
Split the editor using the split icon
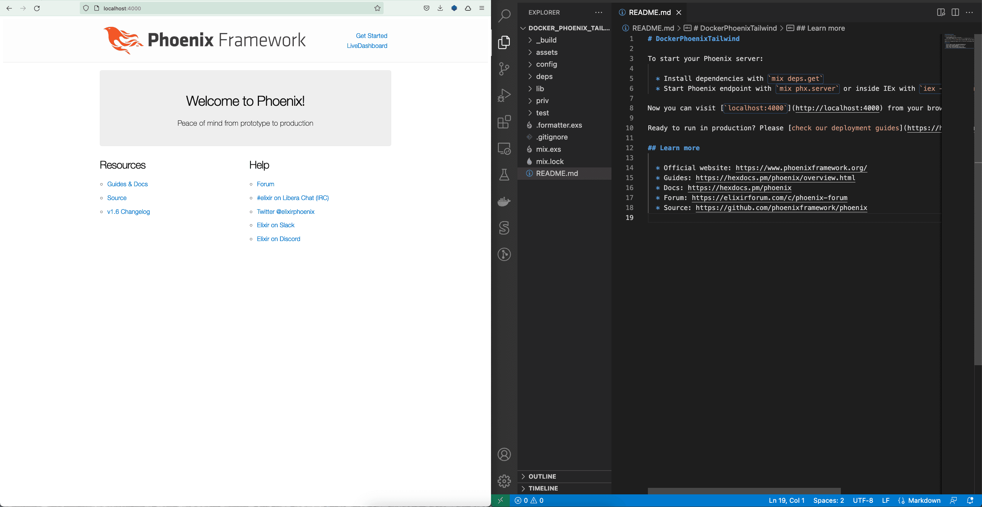pyautogui.click(x=955, y=12)
